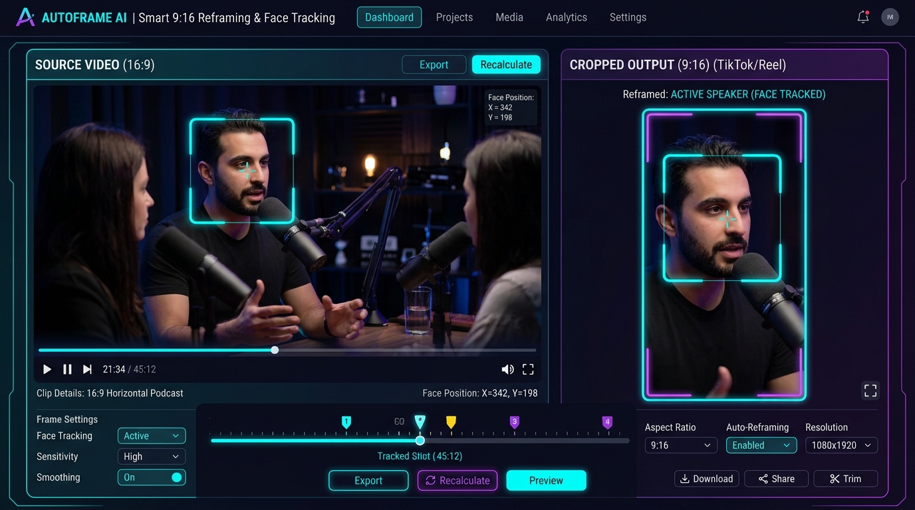This screenshot has height=510, width=915.
Task: Play the source video
Action: pos(47,369)
